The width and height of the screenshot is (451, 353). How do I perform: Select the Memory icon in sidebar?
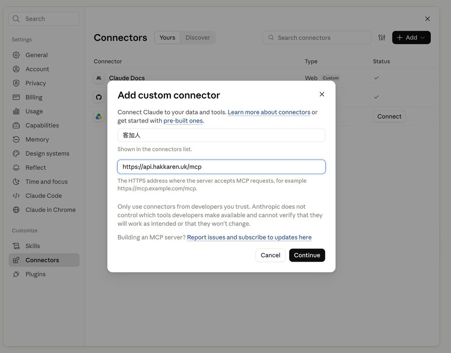17,140
